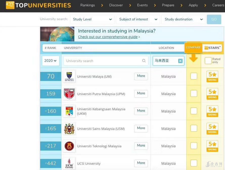Tick compare checkbox for Universiti Kebangsaan Malaysia

pyautogui.click(x=193, y=111)
